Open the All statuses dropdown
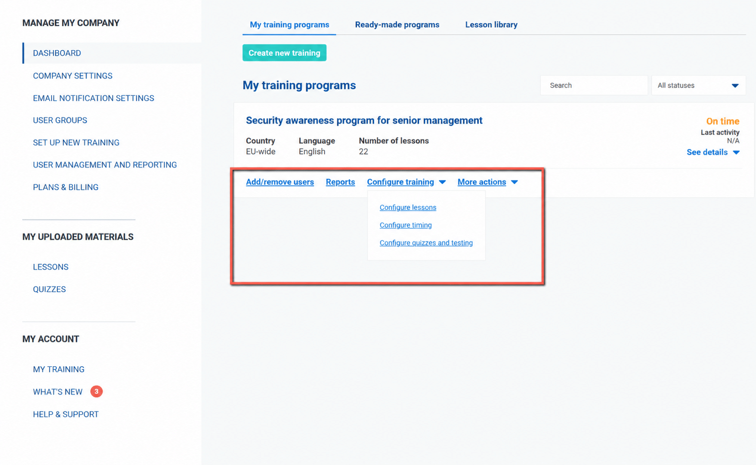756x465 pixels. [x=698, y=86]
